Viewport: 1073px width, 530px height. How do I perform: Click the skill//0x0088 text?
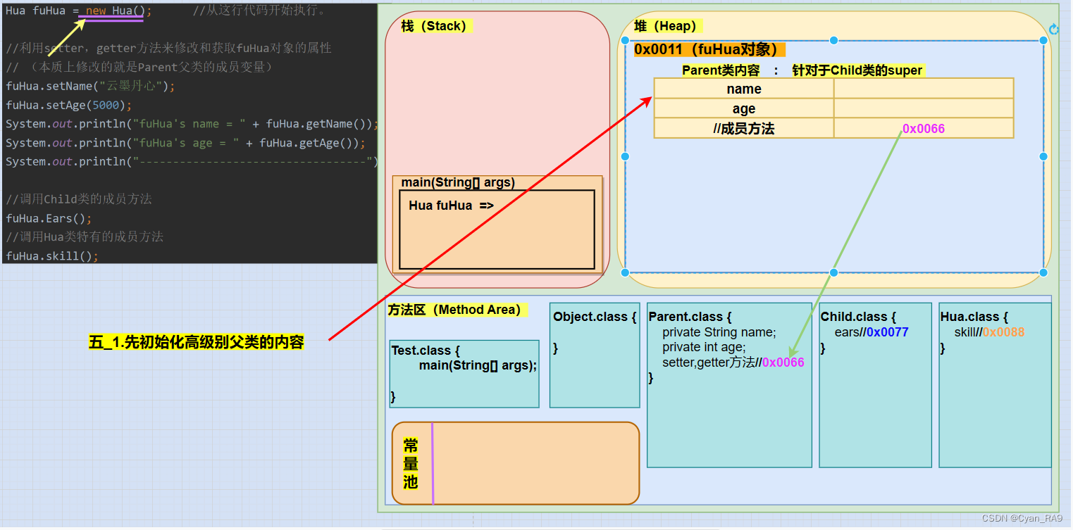click(989, 332)
